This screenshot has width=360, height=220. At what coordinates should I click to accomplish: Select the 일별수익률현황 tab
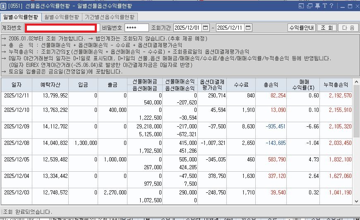21,17
